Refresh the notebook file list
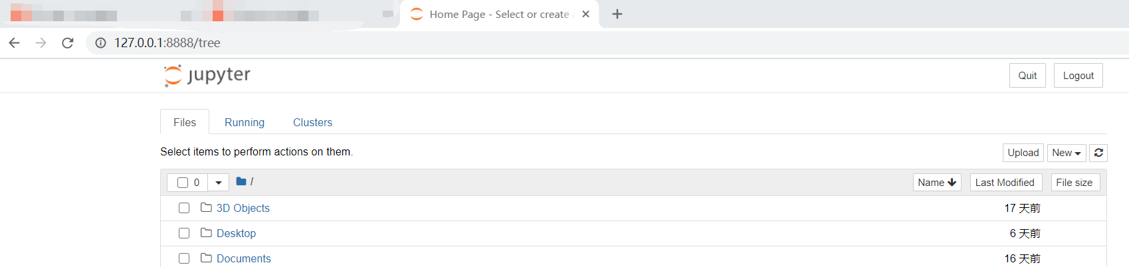 click(x=1098, y=153)
